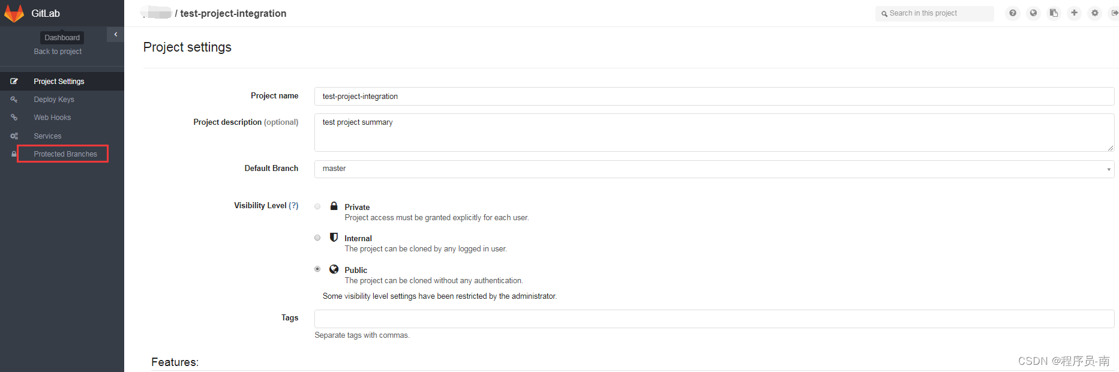Open the help question-mark icon
This screenshot has width=1119, height=372.
pos(1012,13)
